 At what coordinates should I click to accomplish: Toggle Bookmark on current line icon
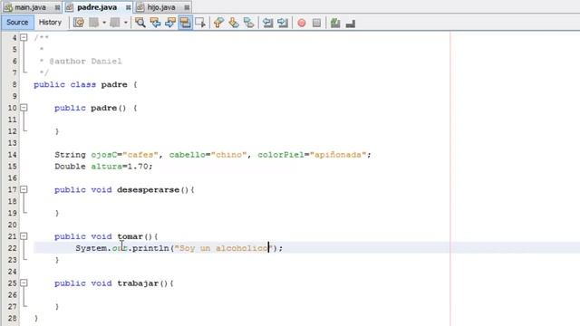point(249,23)
